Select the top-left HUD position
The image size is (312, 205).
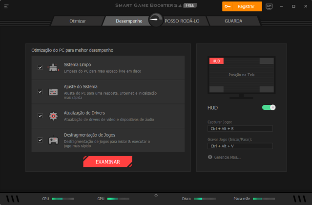(216, 61)
